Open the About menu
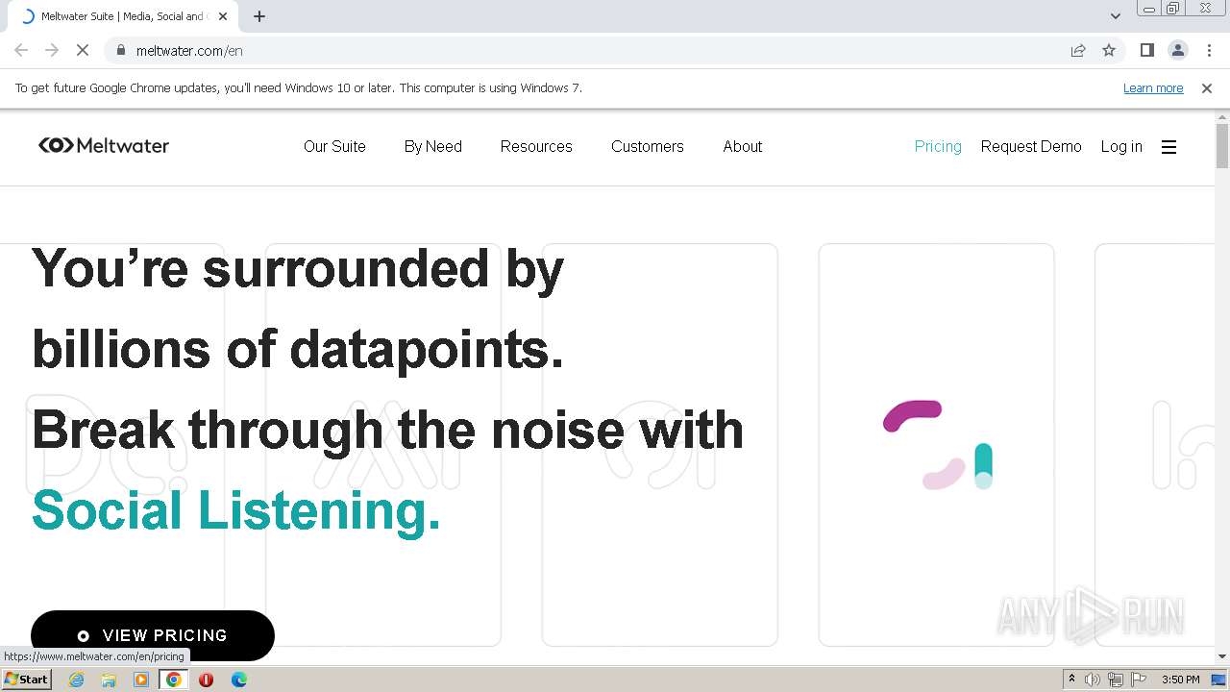 pyautogui.click(x=743, y=146)
